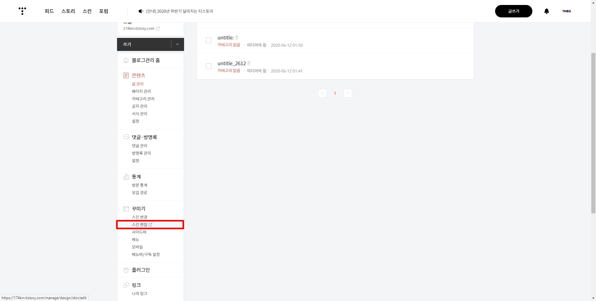Open the 통계 section
The height and width of the screenshot is (301, 596).
[136, 177]
